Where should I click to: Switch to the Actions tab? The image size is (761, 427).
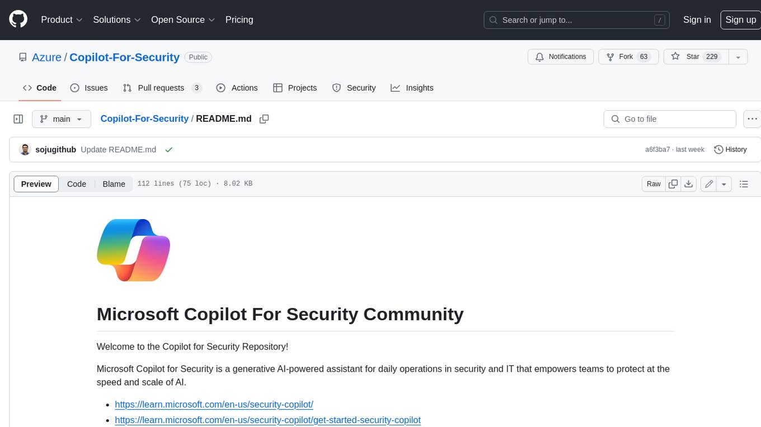pyautogui.click(x=237, y=88)
